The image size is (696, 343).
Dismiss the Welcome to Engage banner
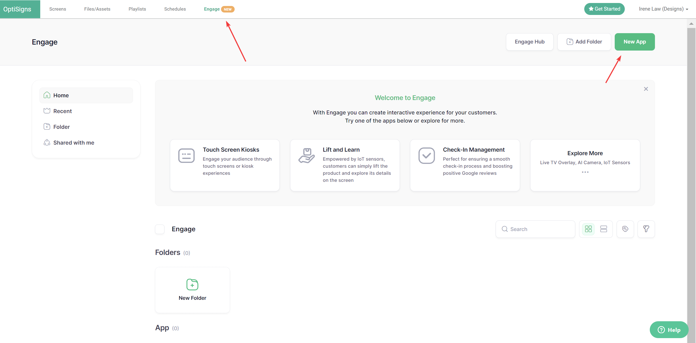pyautogui.click(x=646, y=89)
